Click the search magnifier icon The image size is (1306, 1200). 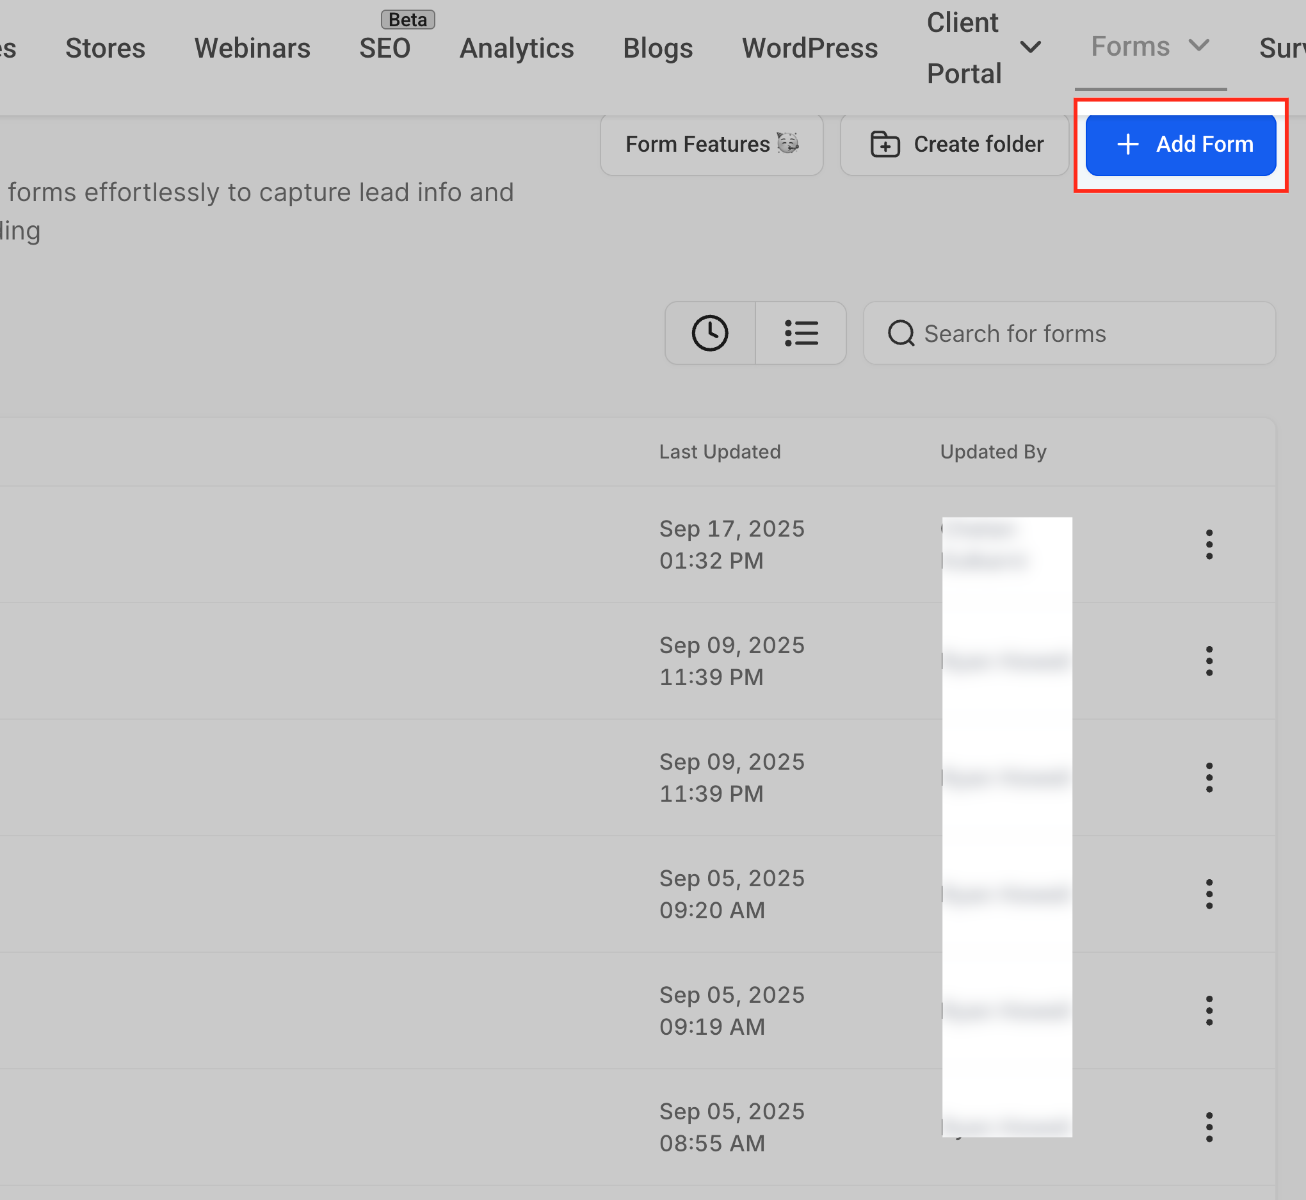click(x=901, y=334)
